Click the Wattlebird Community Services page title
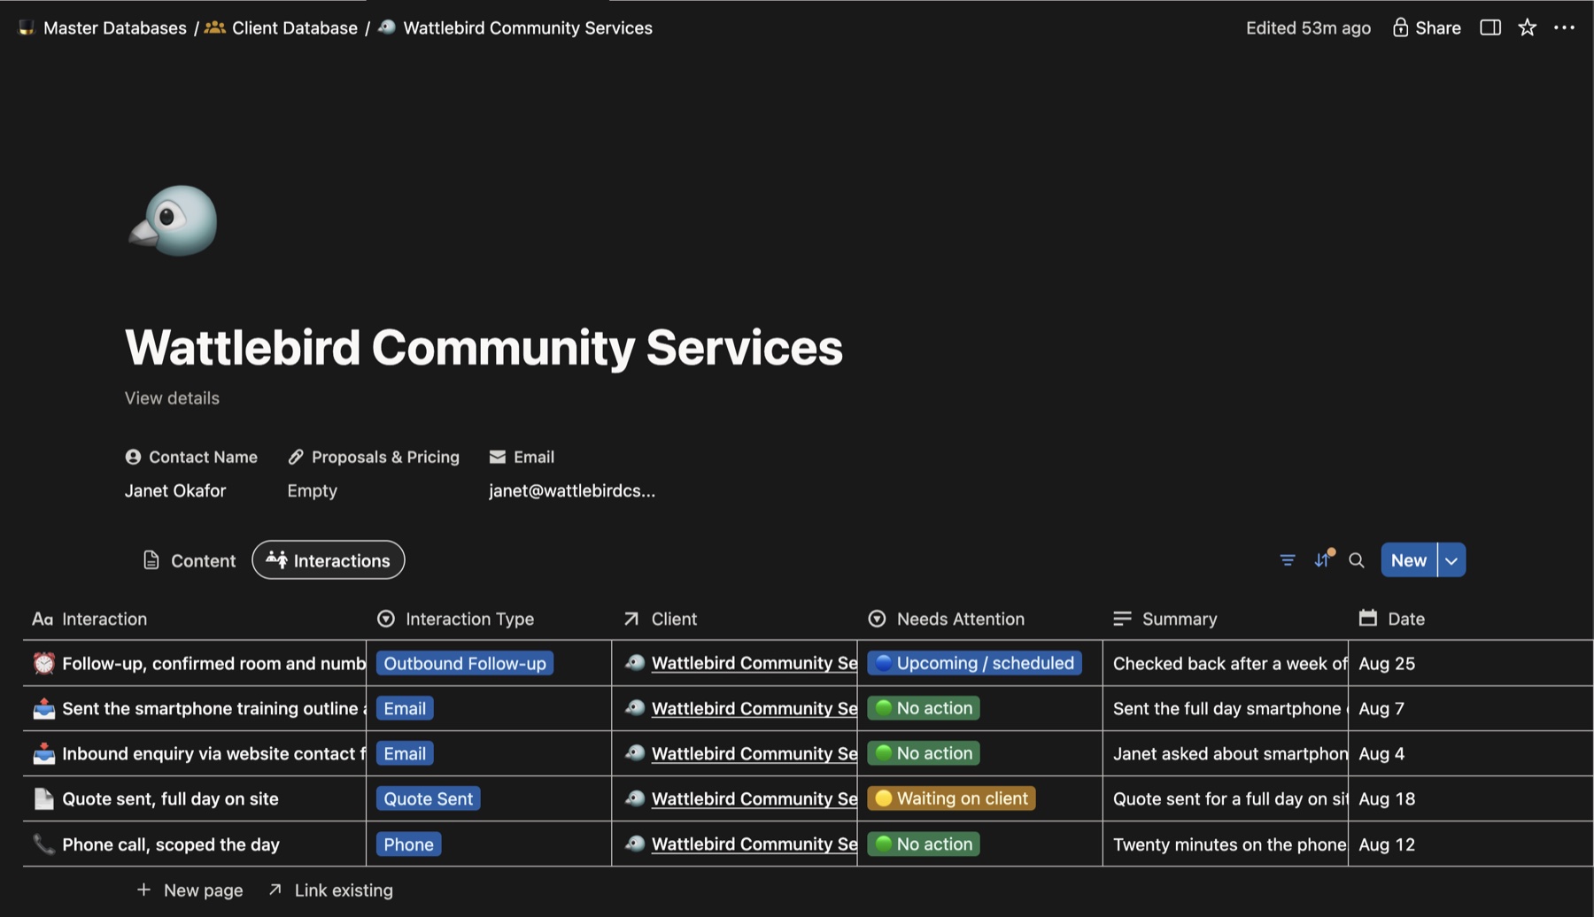Screen dimensions: 1594x917 (x=484, y=347)
